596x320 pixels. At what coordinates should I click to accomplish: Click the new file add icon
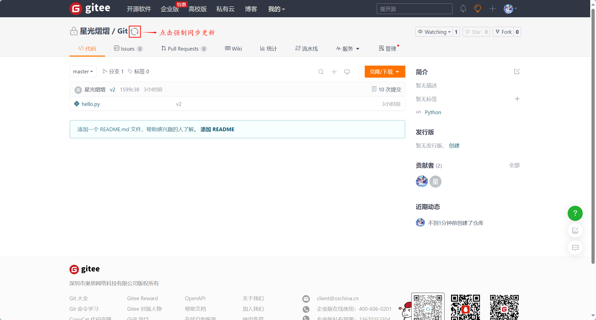click(x=334, y=71)
